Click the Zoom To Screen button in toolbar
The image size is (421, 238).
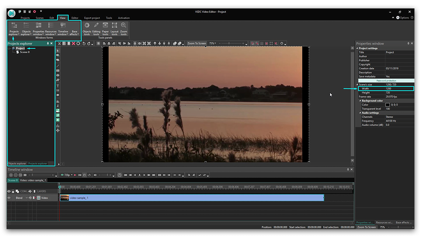pyautogui.click(x=196, y=43)
